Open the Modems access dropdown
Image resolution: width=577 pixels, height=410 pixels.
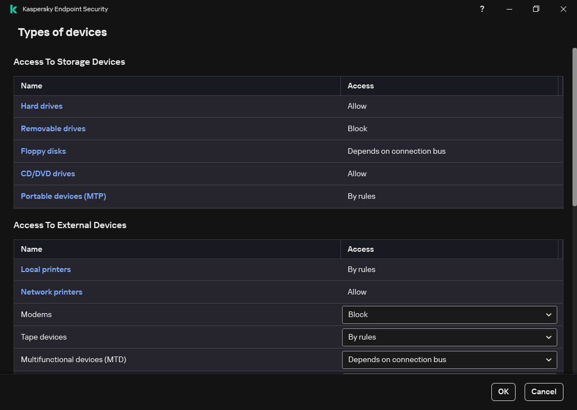(449, 314)
